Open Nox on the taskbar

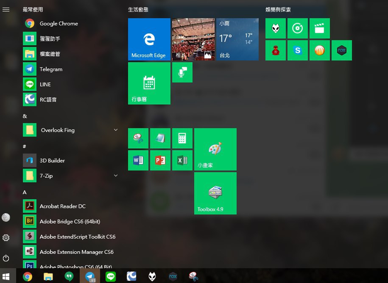[x=173, y=276]
